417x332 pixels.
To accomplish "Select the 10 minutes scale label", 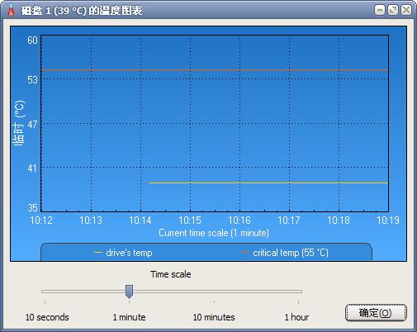I will coord(214,317).
